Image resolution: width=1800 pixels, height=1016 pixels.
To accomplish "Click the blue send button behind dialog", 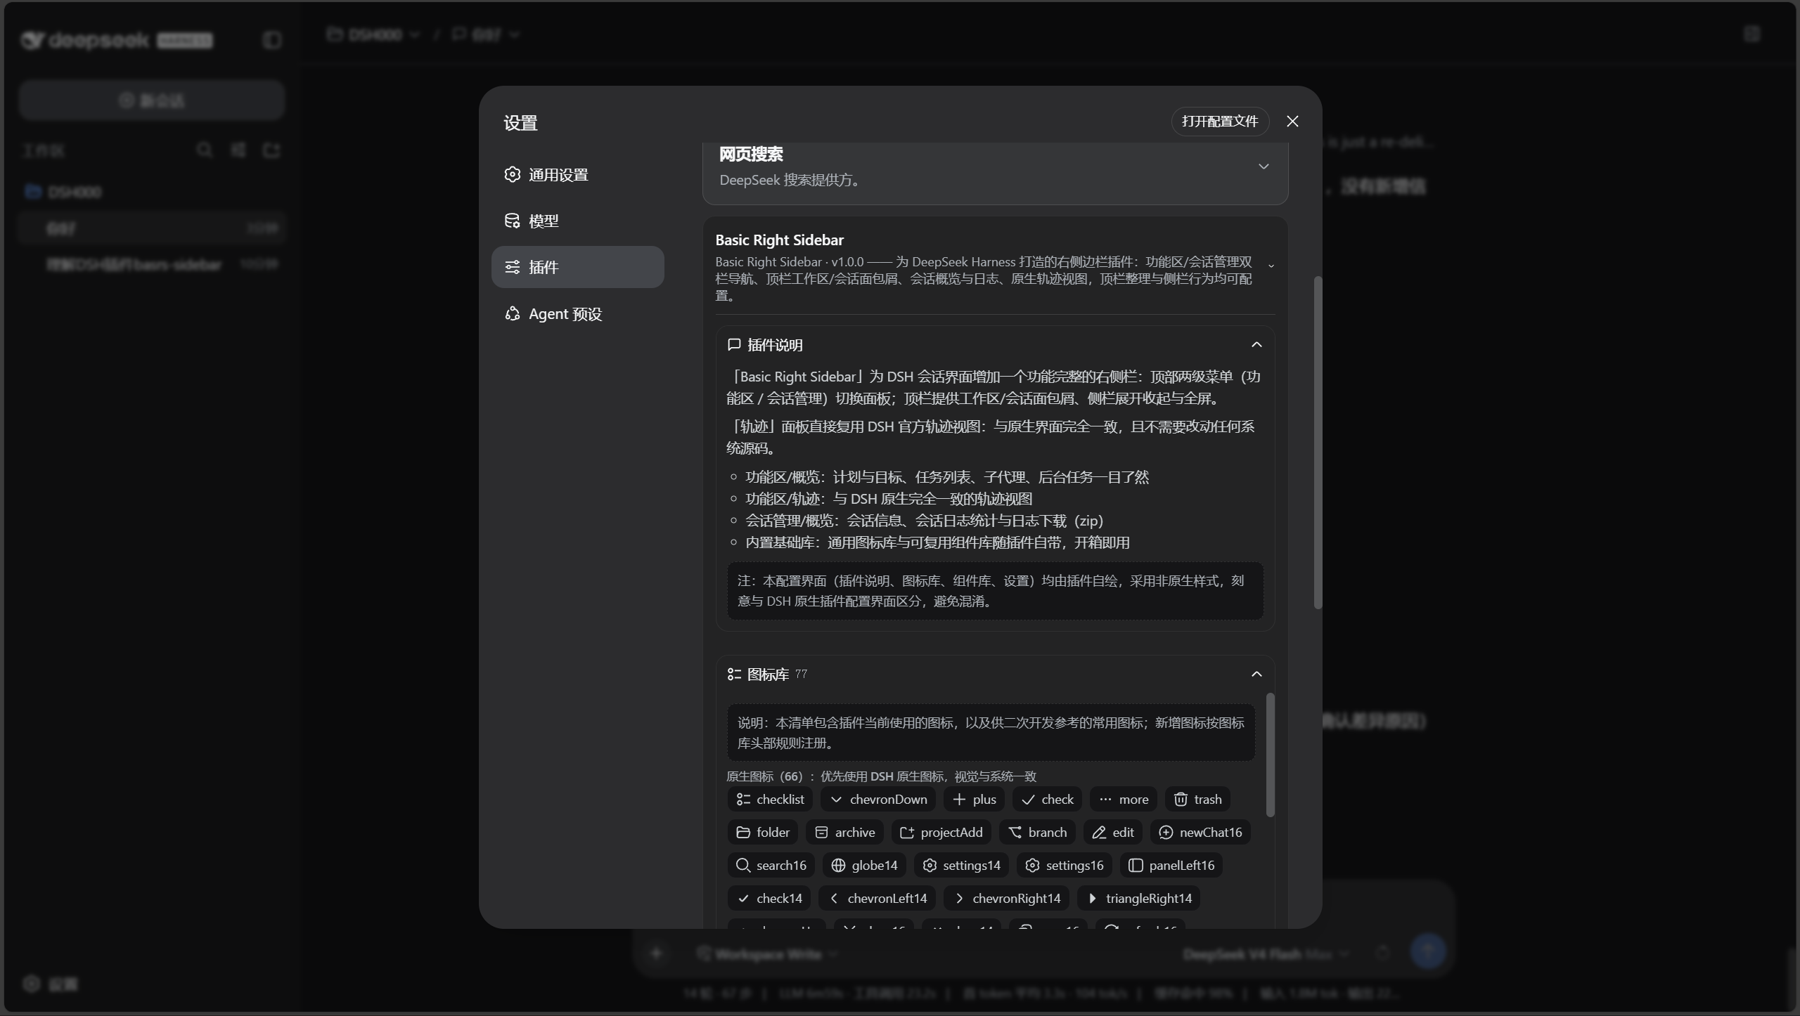I will (x=1428, y=951).
